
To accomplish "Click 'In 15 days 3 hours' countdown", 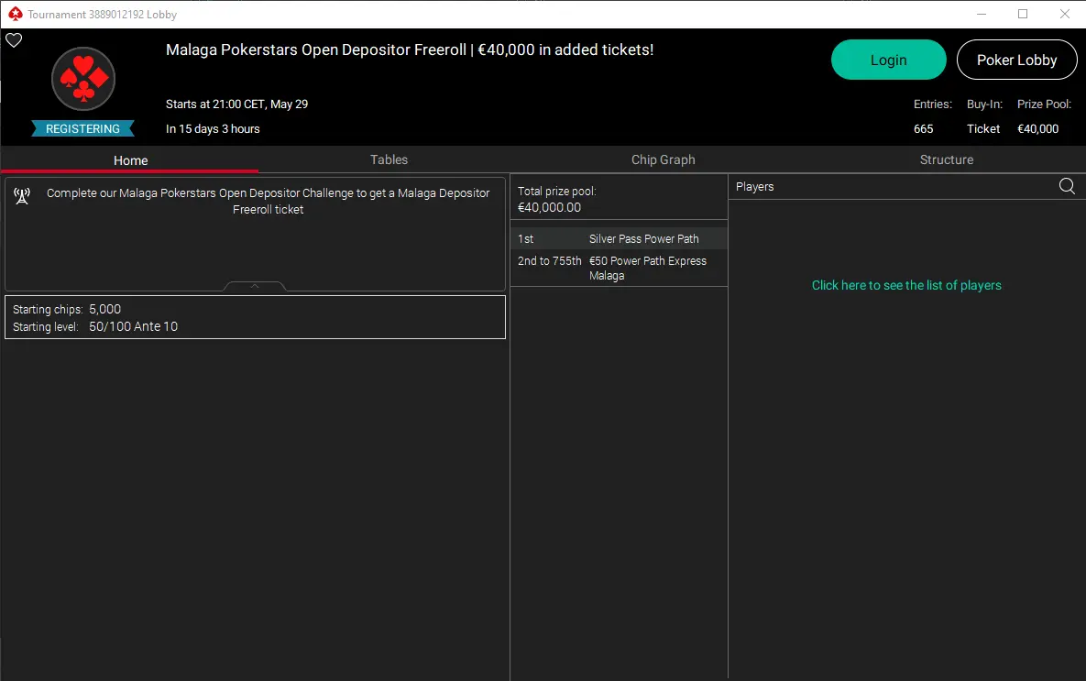I will pyautogui.click(x=213, y=129).
